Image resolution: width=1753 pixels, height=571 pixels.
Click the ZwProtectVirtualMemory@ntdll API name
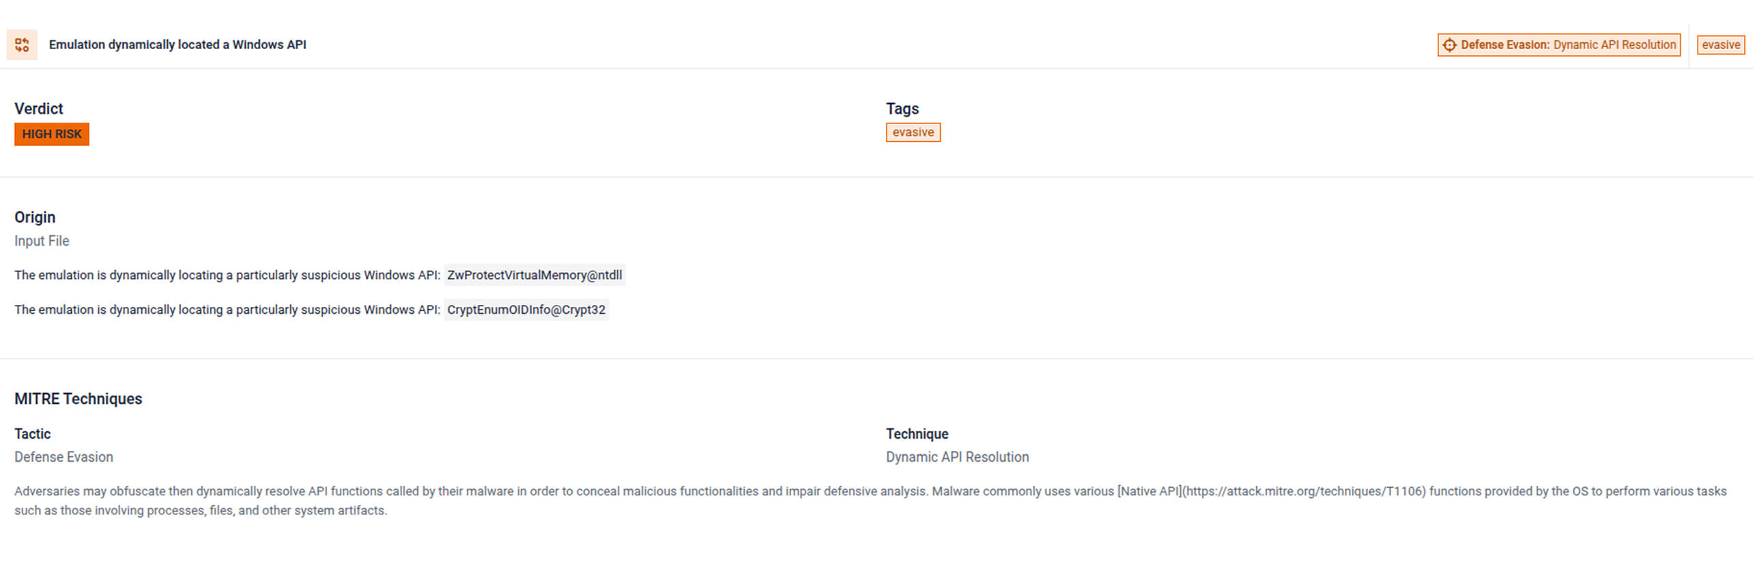(535, 276)
